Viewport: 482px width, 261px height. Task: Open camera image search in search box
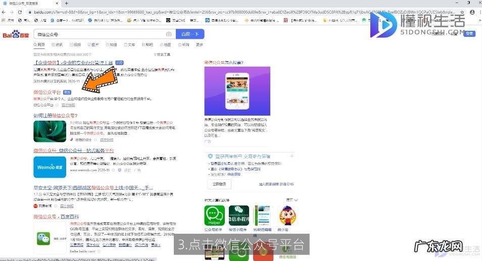point(169,34)
